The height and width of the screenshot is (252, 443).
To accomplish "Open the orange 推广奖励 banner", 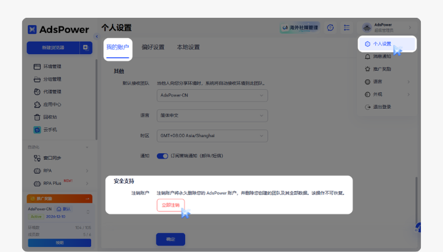I will pyautogui.click(x=59, y=199).
